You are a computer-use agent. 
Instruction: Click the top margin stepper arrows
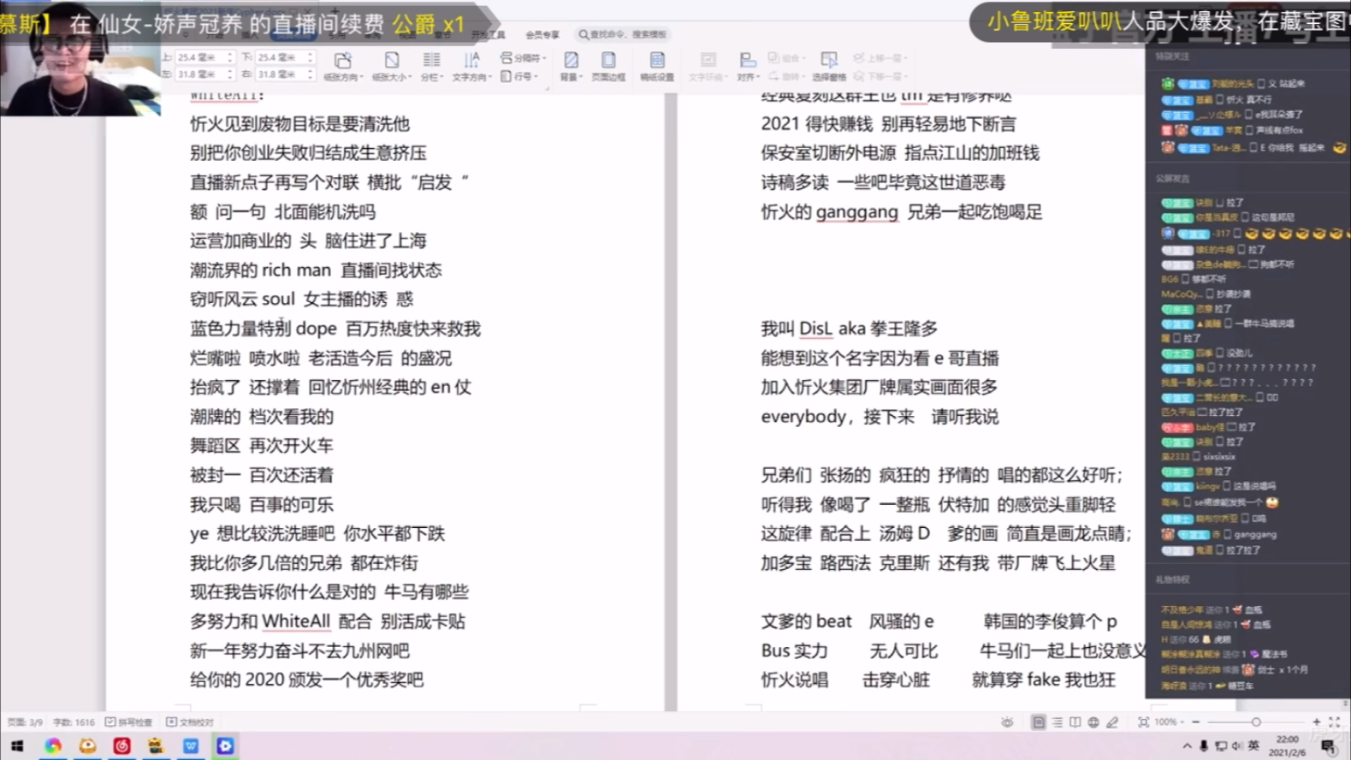click(x=229, y=57)
